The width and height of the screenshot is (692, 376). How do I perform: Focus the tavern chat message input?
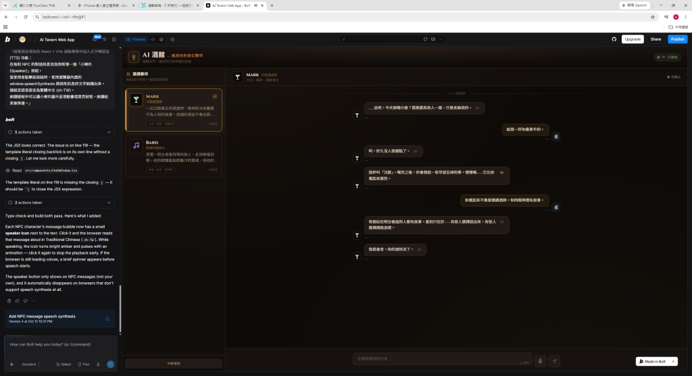442,359
